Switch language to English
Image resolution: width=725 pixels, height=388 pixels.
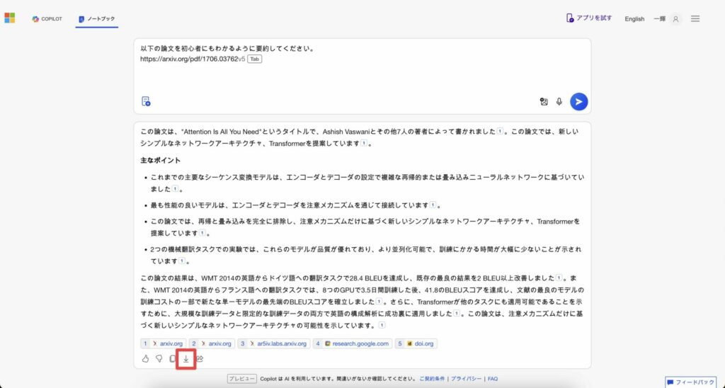click(x=634, y=19)
